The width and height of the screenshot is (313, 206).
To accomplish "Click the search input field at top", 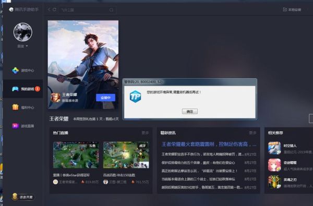I will pyautogui.click(x=87, y=10).
